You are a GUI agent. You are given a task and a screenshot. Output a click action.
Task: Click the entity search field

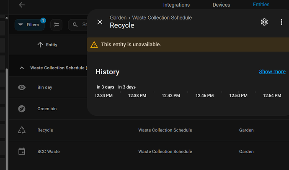tap(80, 25)
